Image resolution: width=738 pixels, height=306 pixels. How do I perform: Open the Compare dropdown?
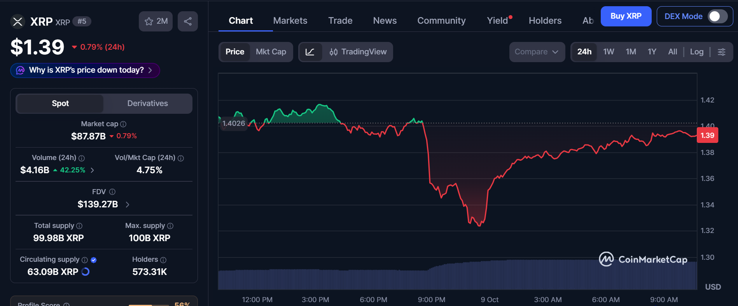537,52
